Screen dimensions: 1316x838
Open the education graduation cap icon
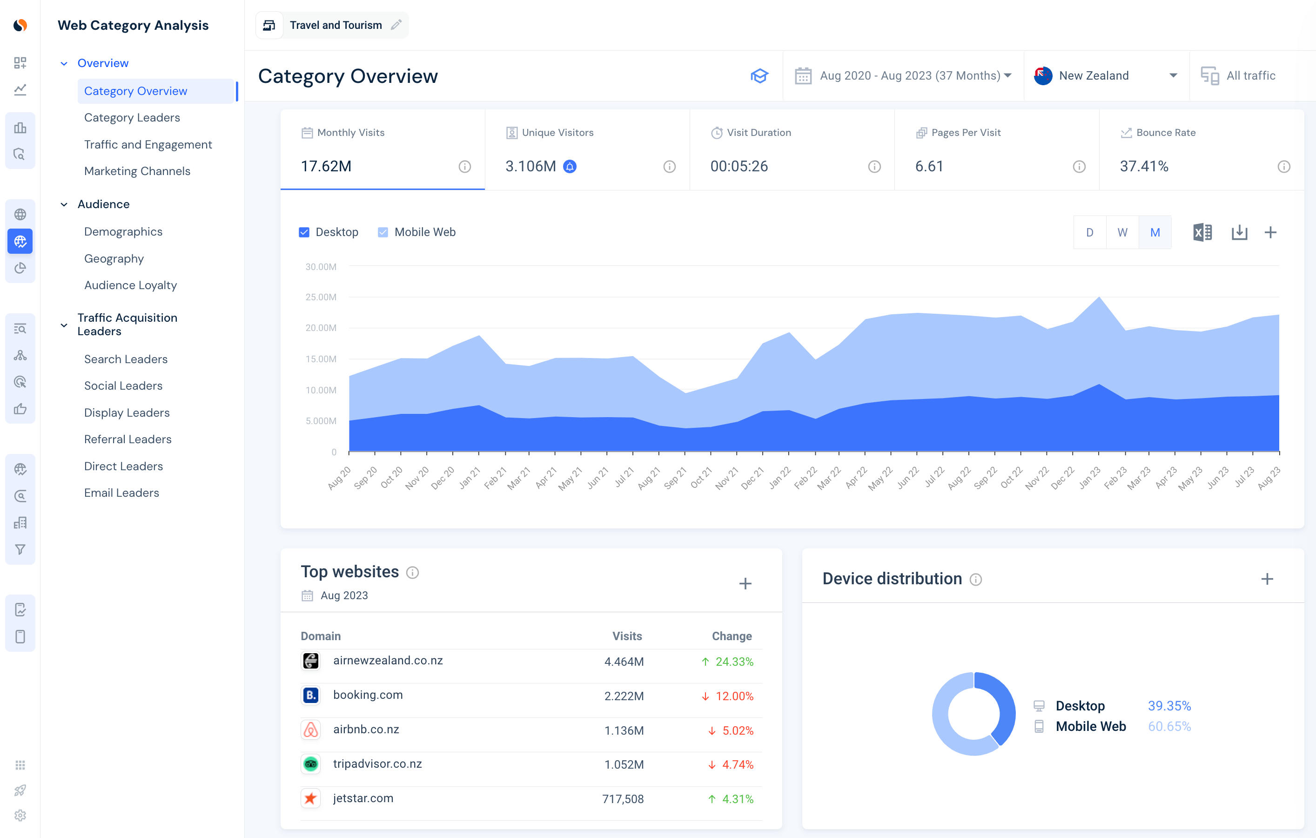pyautogui.click(x=759, y=75)
